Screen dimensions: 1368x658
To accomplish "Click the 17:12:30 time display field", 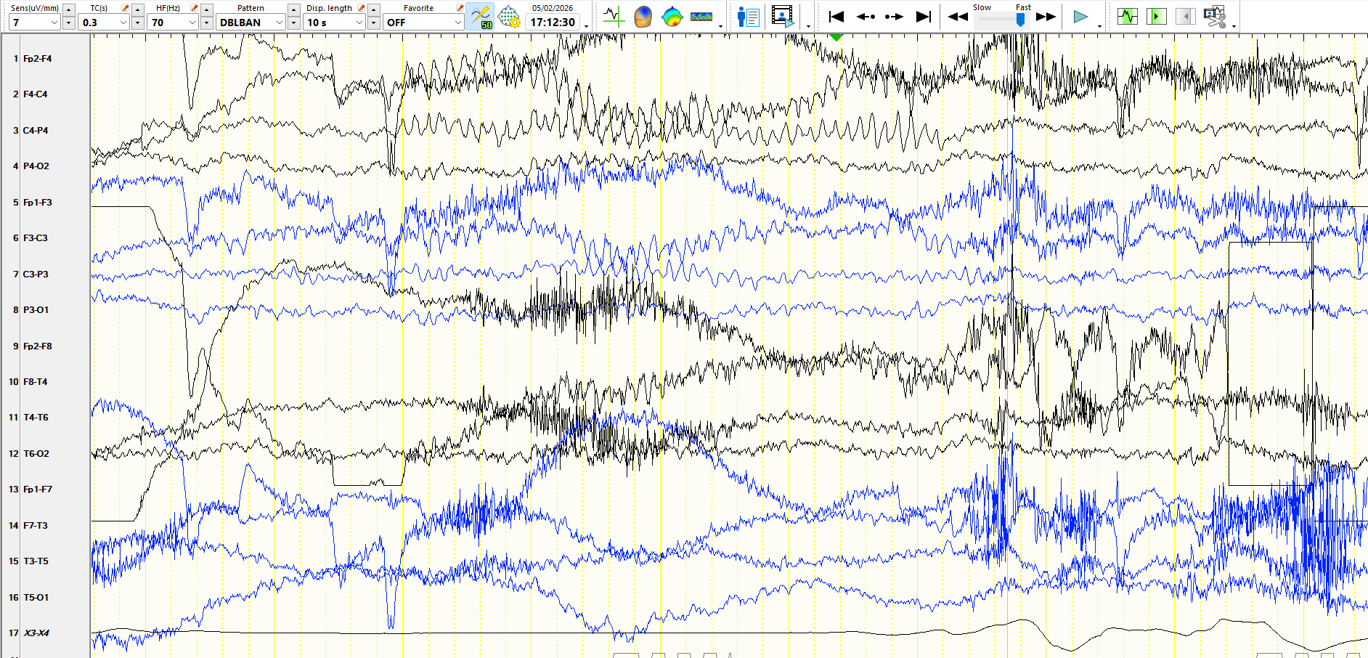I will (553, 23).
